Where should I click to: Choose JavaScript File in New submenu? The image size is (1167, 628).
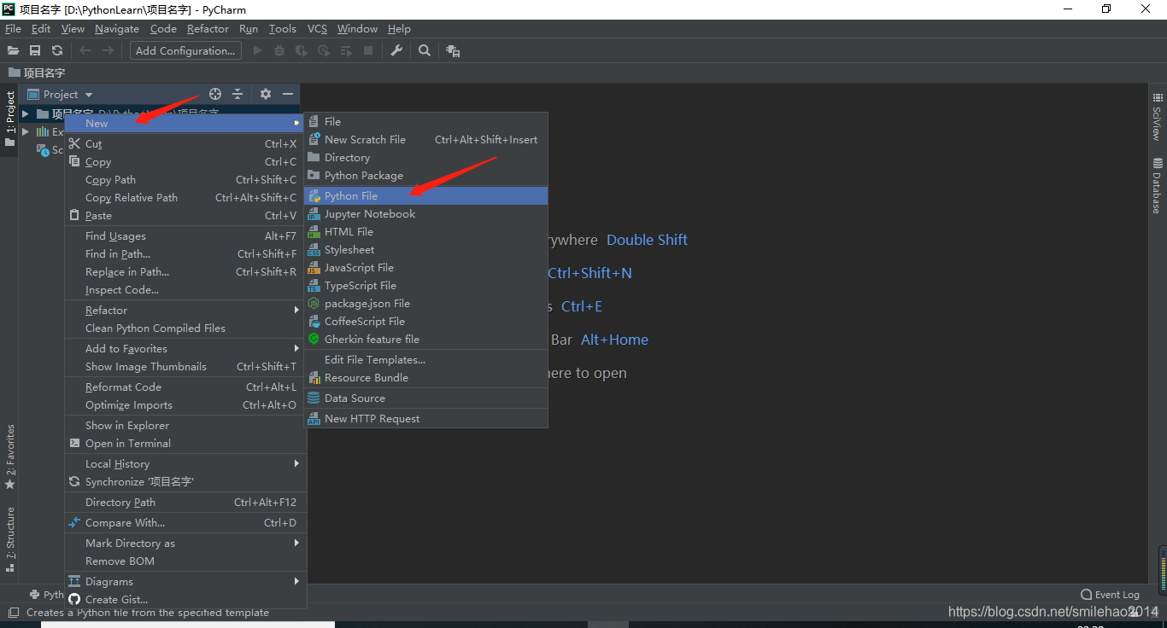[425, 267]
